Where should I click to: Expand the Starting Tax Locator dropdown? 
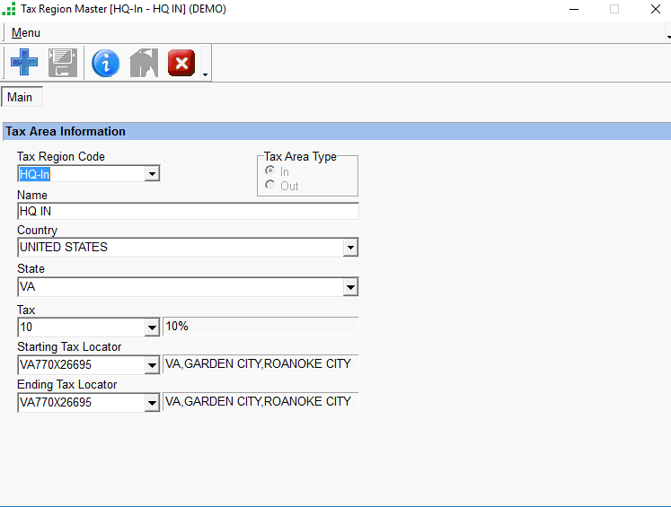pyautogui.click(x=152, y=365)
